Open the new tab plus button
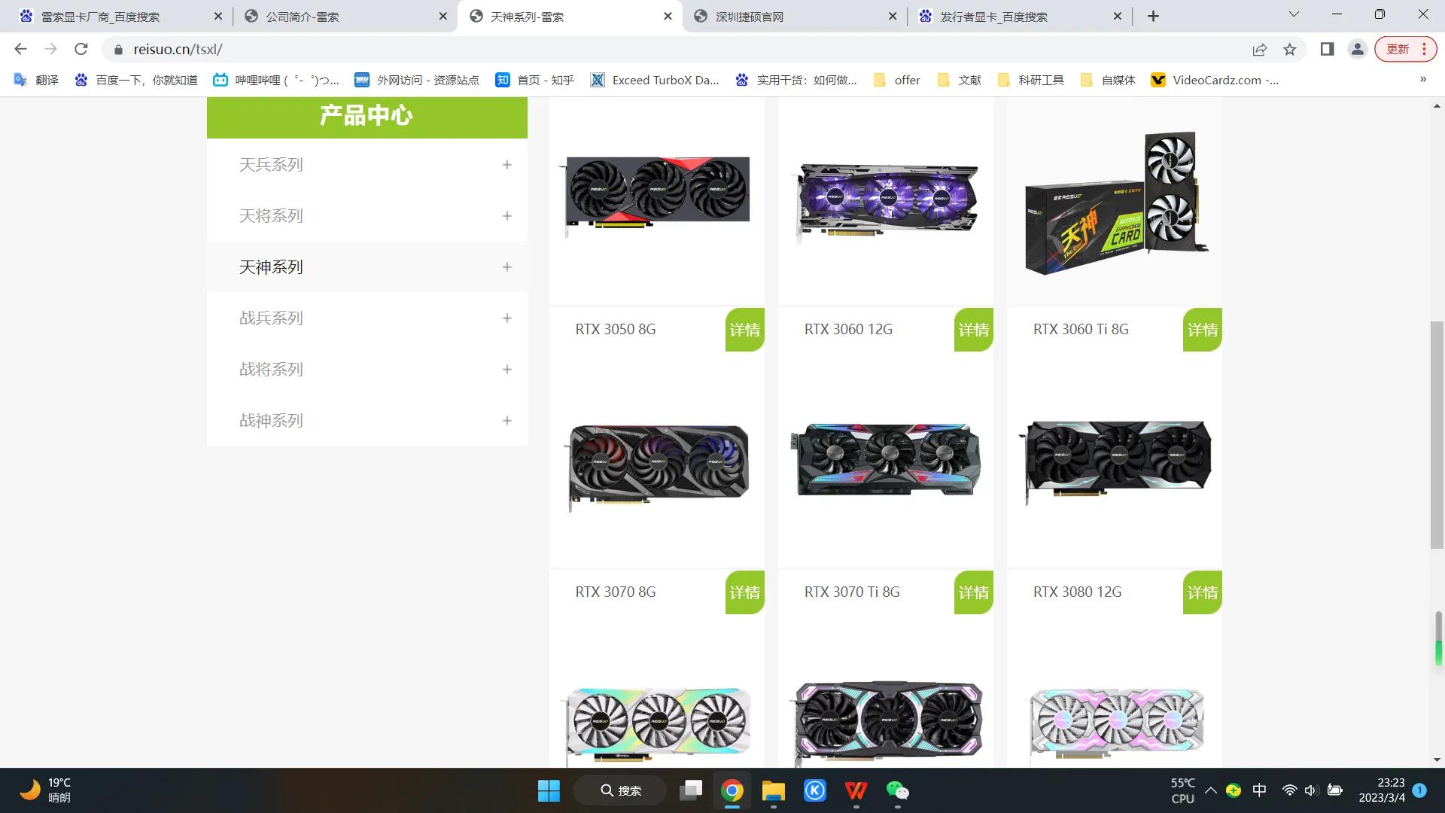 (x=1153, y=16)
